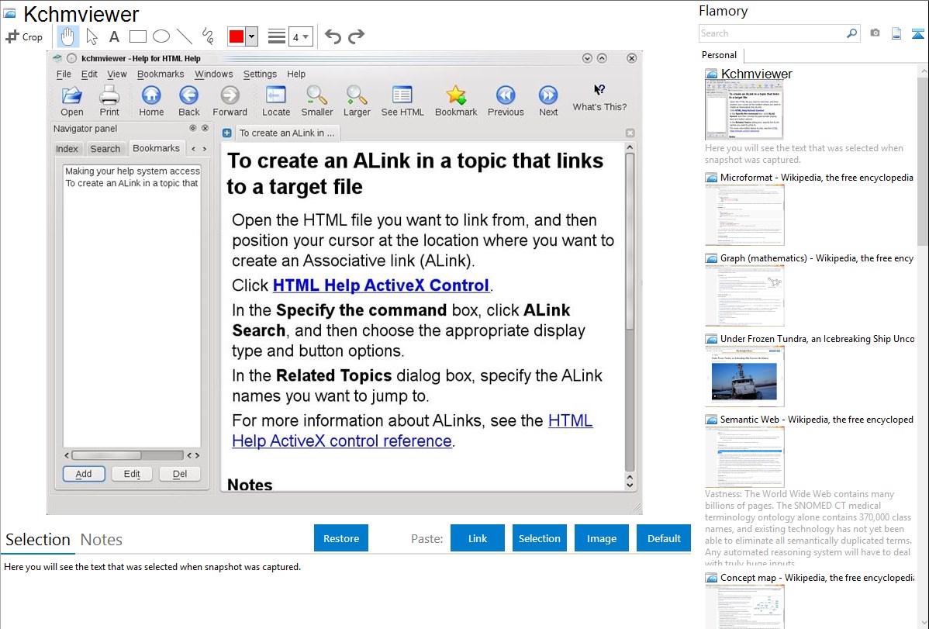Viewport: 929px width, 629px height.
Task: Click the Del bookmark button
Action: 180,474
